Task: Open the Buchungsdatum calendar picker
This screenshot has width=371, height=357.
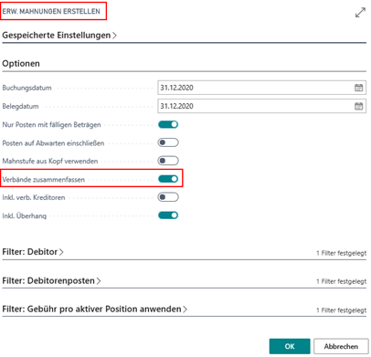Action: pyautogui.click(x=358, y=88)
